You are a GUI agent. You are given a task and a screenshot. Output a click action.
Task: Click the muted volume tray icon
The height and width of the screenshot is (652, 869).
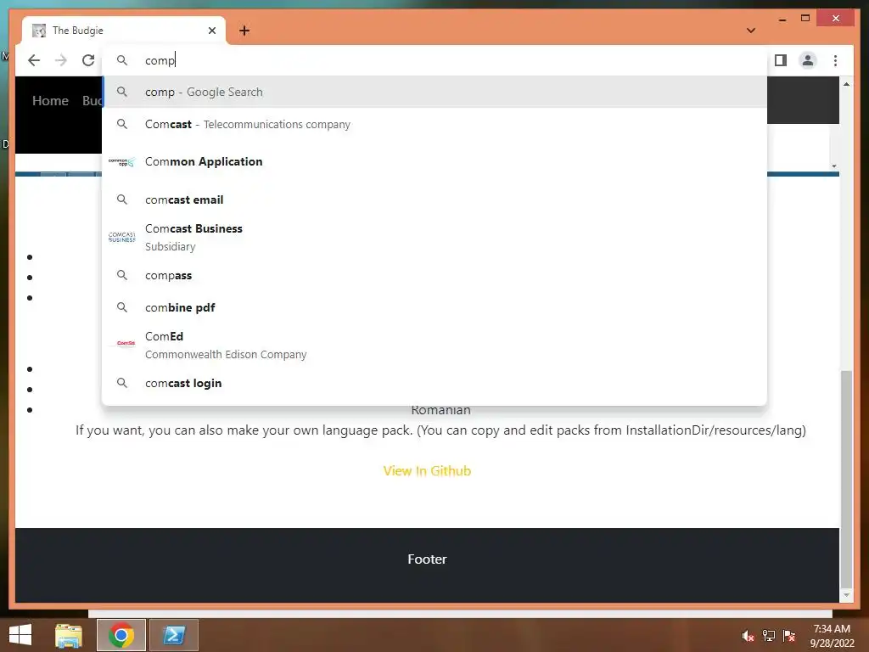coord(748,636)
